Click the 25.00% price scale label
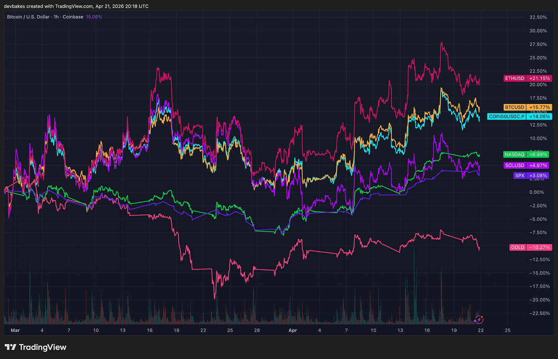 (x=538, y=58)
